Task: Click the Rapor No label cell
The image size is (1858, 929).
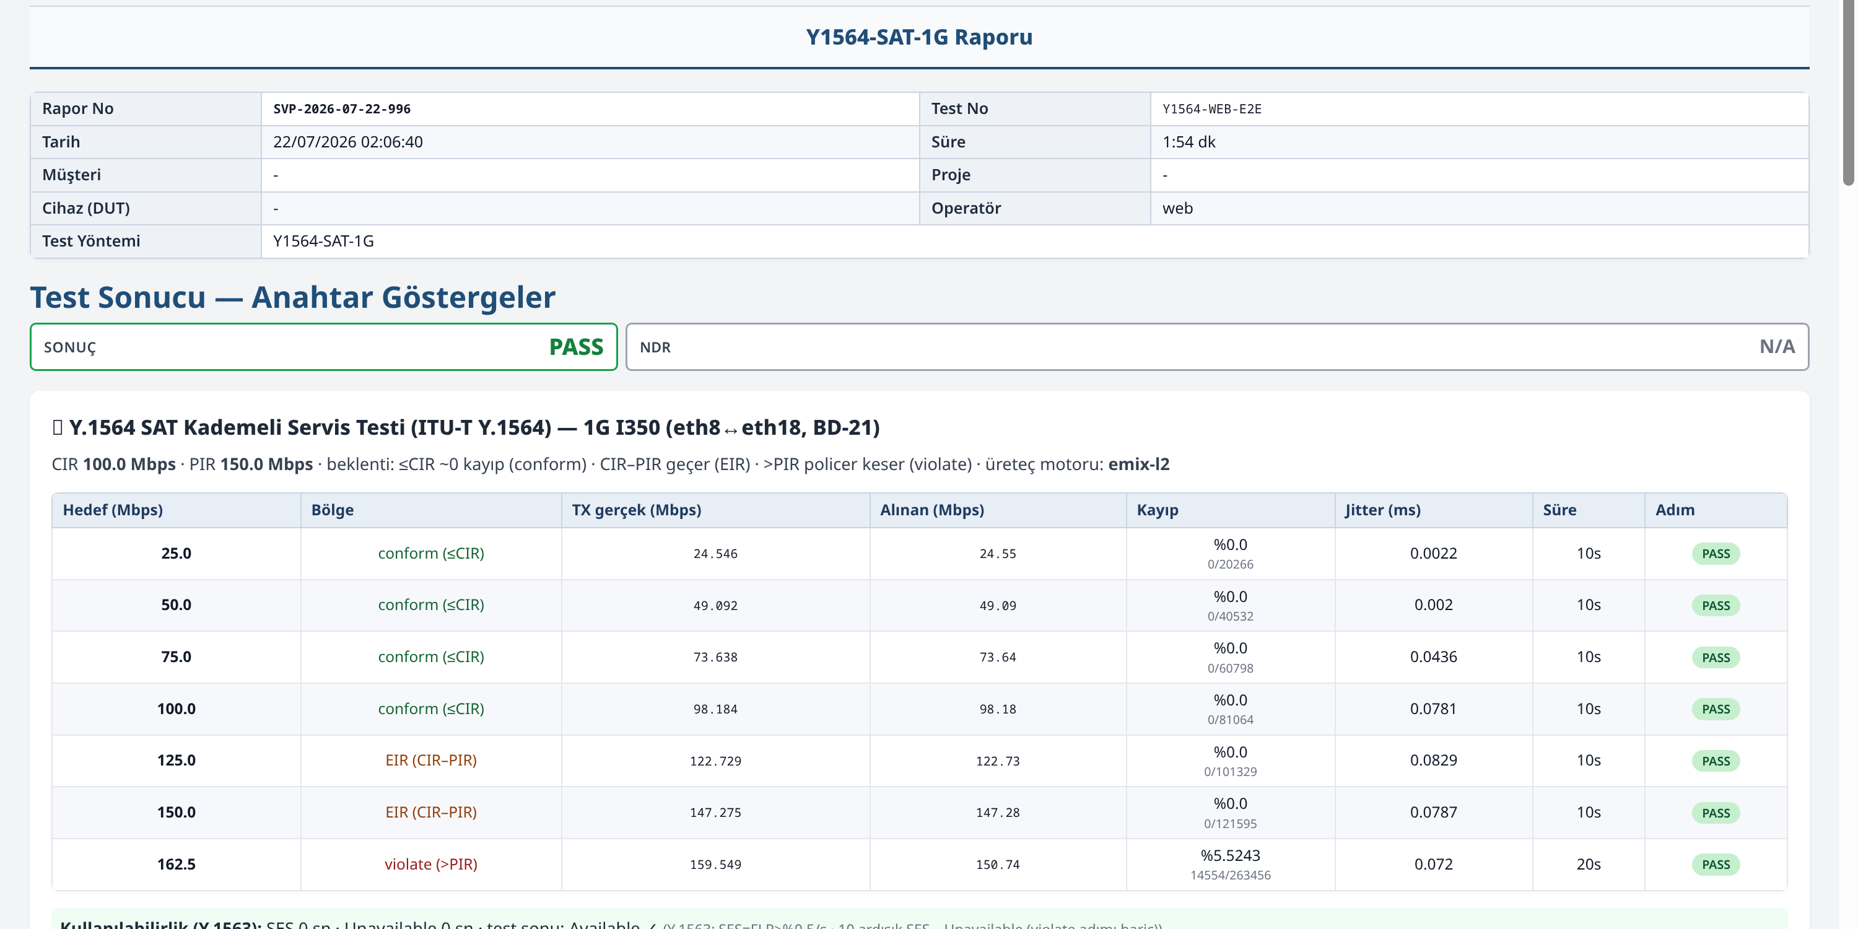Action: (x=145, y=109)
